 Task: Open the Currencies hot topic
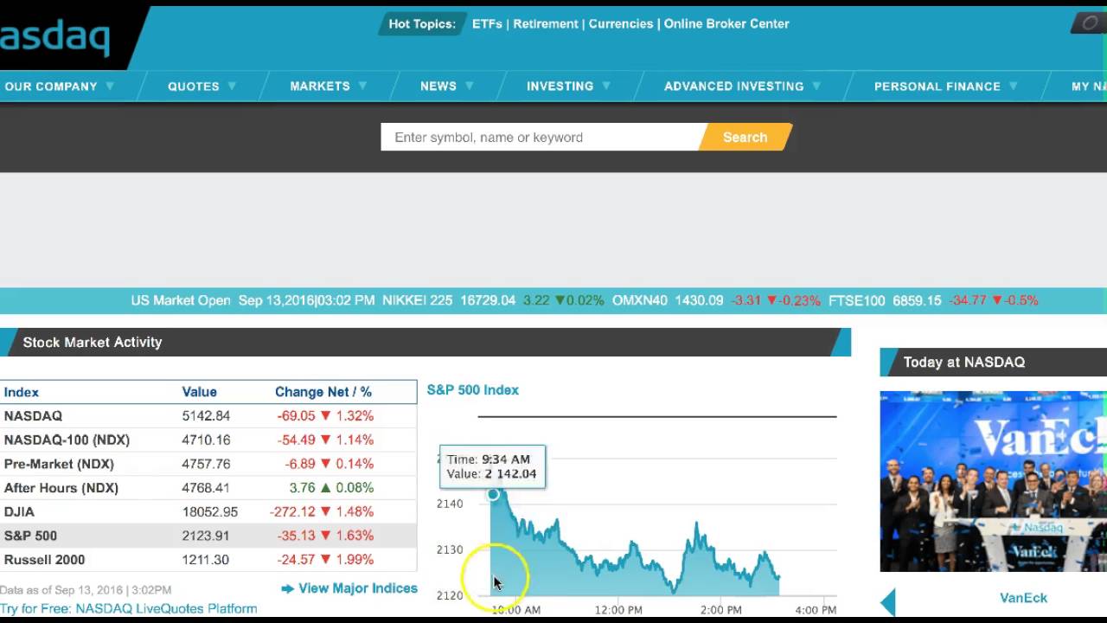pos(621,24)
